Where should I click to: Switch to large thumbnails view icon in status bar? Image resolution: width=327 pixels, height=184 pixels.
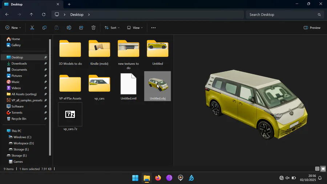(323, 169)
